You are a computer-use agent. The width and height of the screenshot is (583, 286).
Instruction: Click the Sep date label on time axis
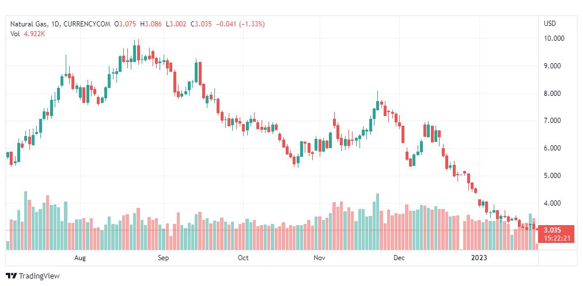click(x=163, y=258)
